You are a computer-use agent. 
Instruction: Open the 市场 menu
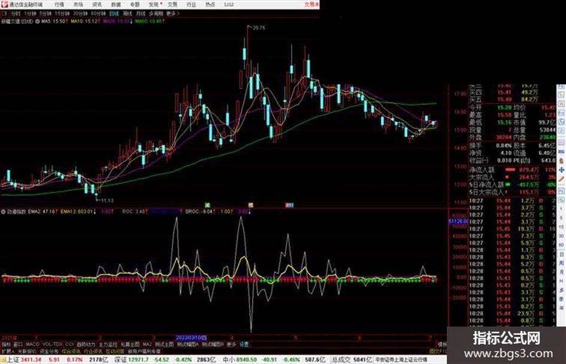click(x=78, y=4)
